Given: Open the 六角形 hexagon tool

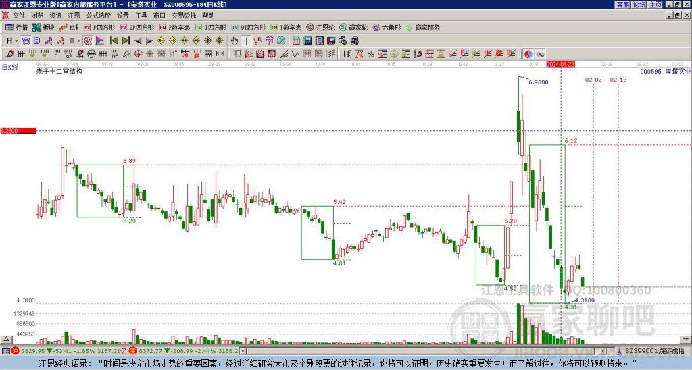Looking at the screenshot, I should tap(387, 28).
